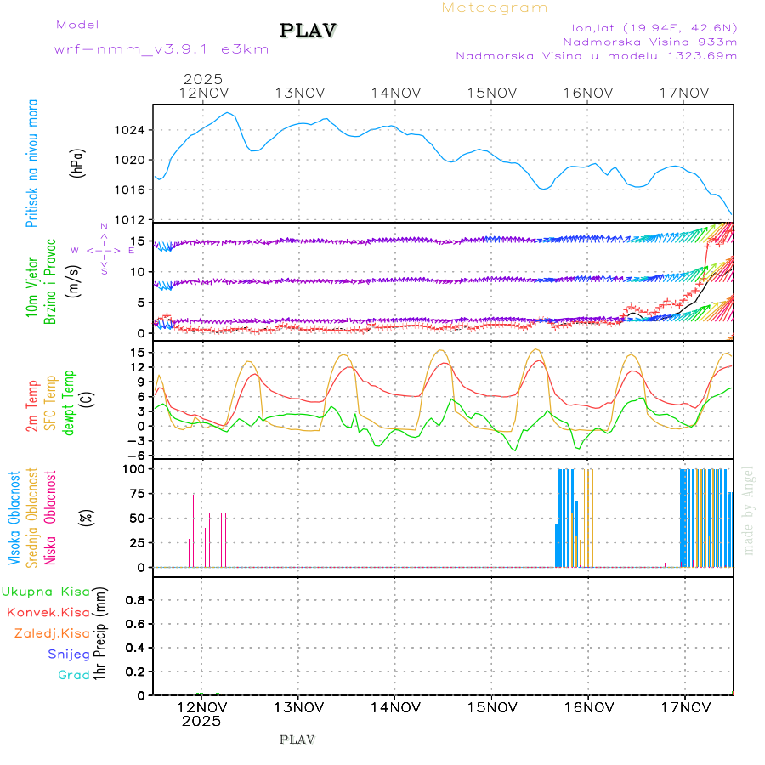Click the Visoka Oblacnost axis label
Viewport: 765px width, 765px height.
pyautogui.click(x=14, y=518)
